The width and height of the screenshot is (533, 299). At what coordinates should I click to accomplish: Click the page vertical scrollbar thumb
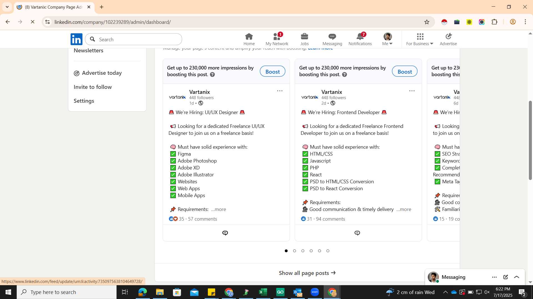(530, 140)
